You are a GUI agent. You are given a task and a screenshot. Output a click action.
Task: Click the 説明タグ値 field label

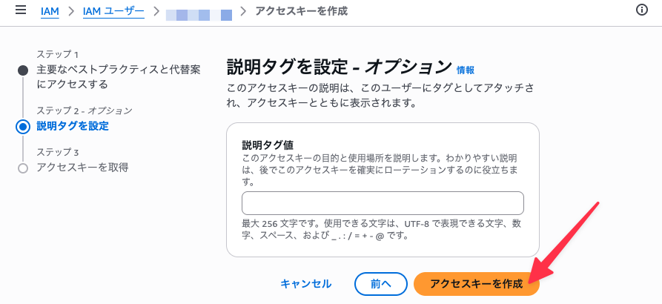pos(268,145)
